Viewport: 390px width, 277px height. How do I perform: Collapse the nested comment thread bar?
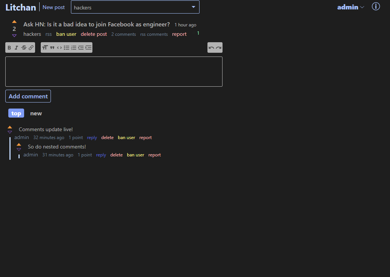(x=19, y=156)
